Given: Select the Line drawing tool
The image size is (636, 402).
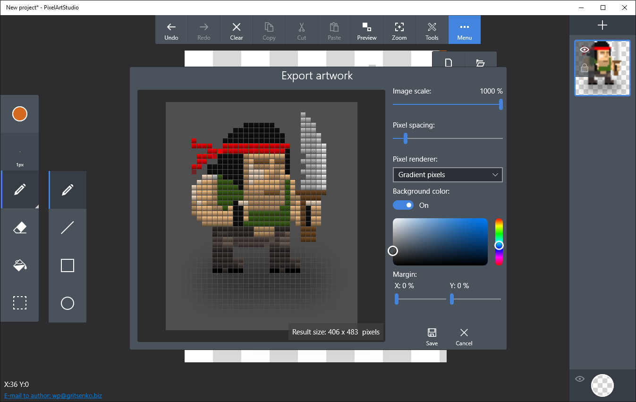Looking at the screenshot, I should tap(67, 227).
